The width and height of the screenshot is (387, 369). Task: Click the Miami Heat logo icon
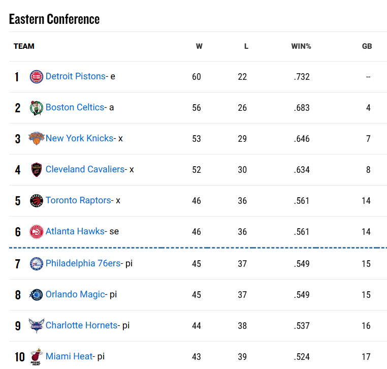37,357
